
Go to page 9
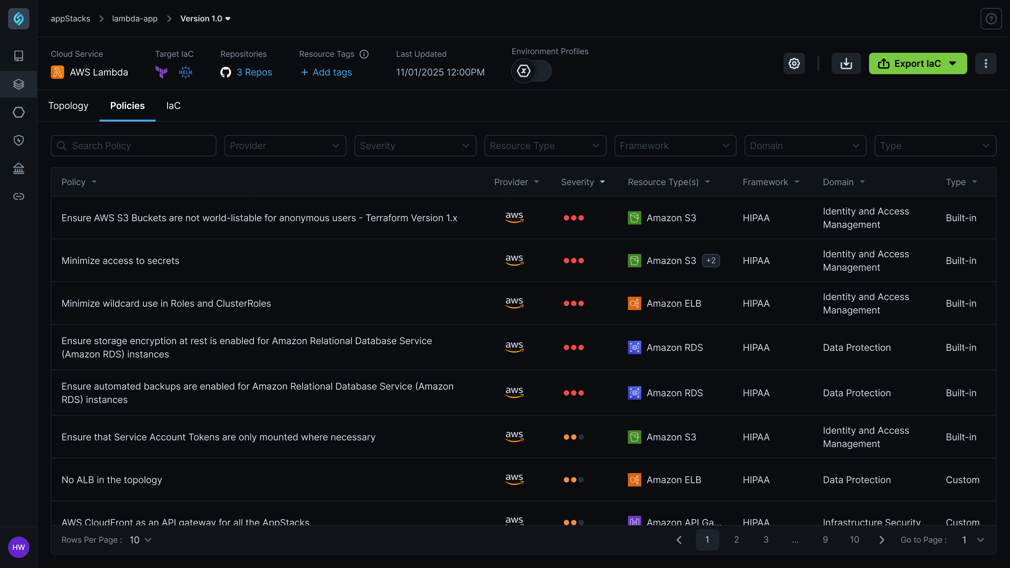click(825, 540)
